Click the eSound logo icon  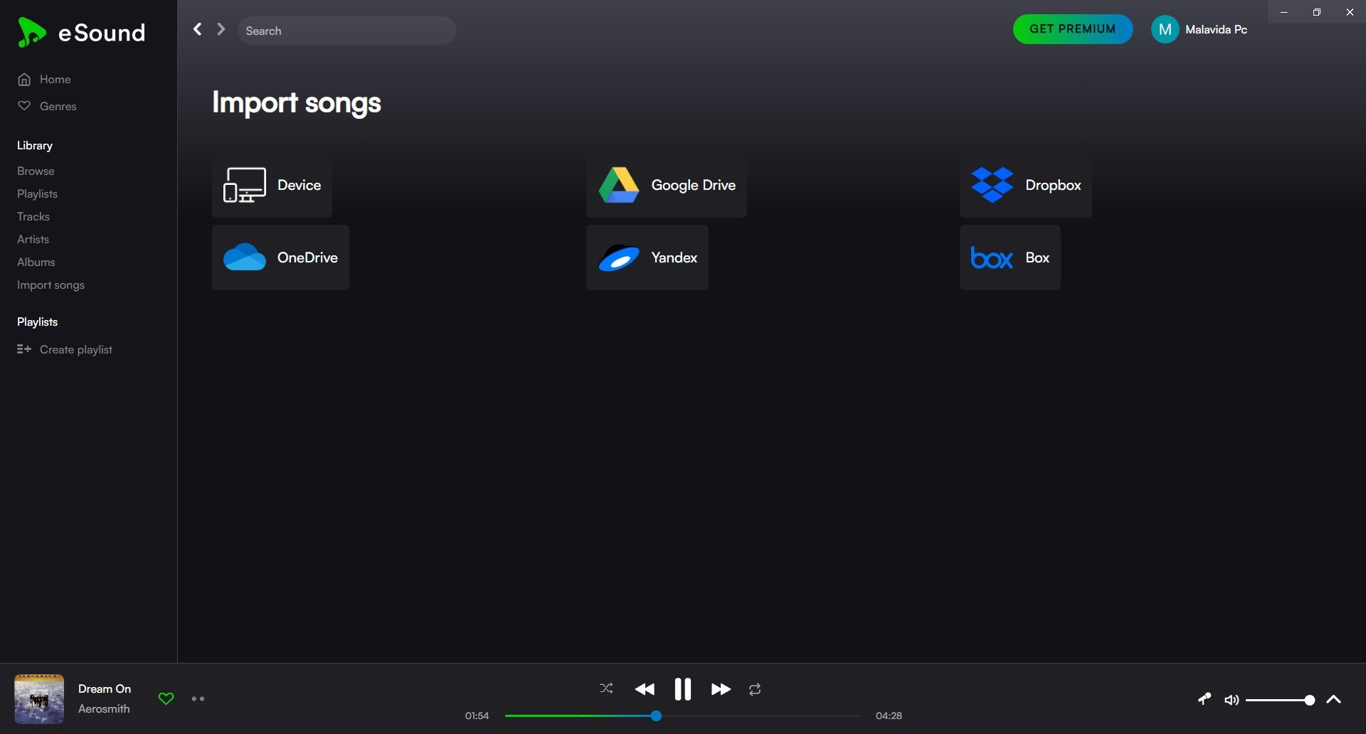(31, 33)
